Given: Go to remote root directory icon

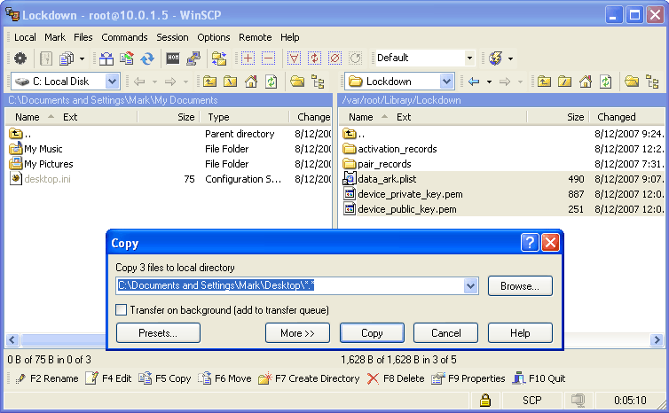Looking at the screenshot, I should click(x=564, y=81).
